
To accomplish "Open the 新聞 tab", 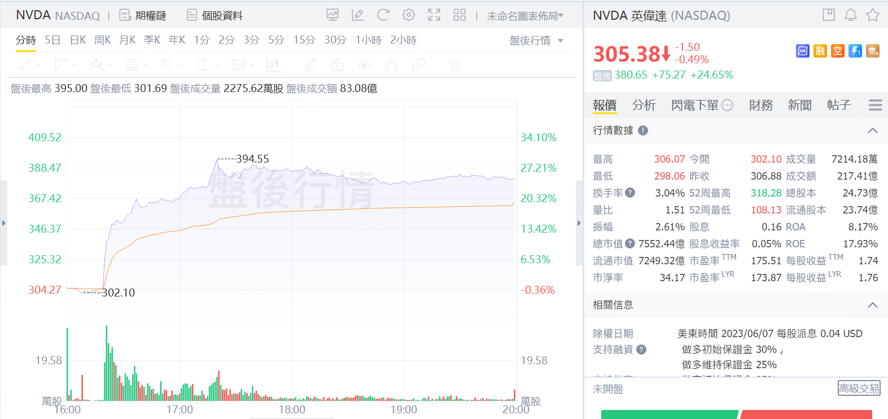I will (x=800, y=105).
